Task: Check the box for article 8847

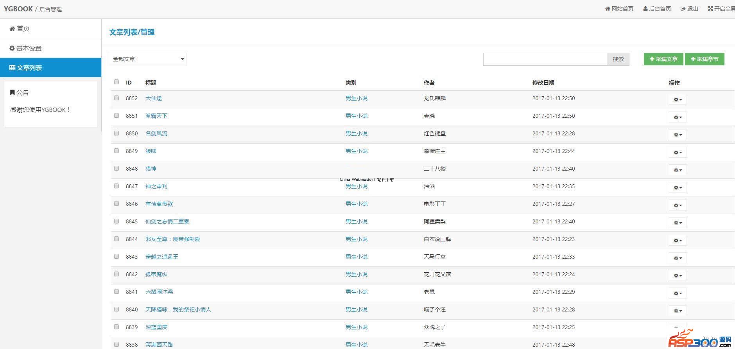Action: click(x=117, y=186)
